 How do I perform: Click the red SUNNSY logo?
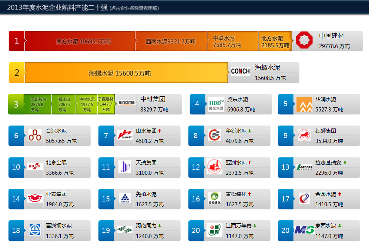coord(125,135)
